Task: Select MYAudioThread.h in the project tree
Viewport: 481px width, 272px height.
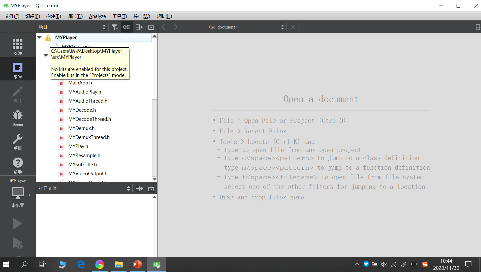Action: coord(88,101)
